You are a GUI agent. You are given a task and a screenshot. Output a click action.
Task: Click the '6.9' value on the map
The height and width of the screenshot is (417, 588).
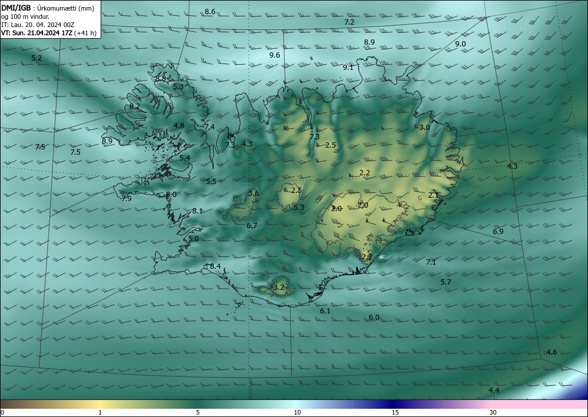tap(498, 232)
